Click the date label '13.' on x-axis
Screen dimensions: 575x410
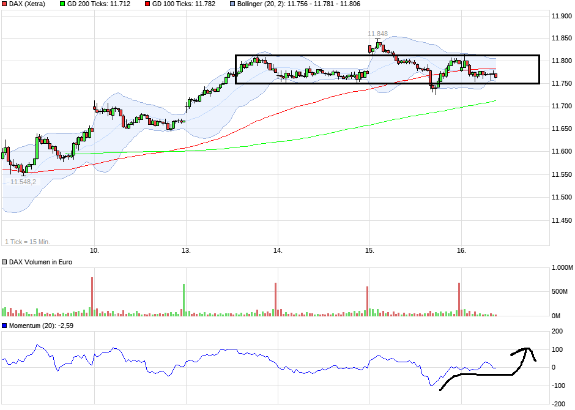pos(187,250)
